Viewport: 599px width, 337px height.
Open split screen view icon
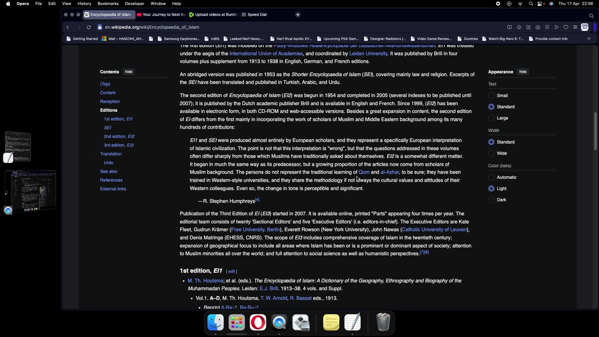tap(510, 27)
